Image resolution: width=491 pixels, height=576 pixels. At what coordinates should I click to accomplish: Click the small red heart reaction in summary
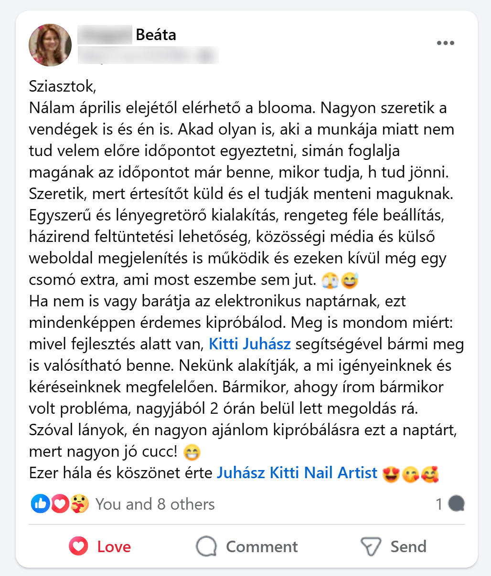(60, 503)
